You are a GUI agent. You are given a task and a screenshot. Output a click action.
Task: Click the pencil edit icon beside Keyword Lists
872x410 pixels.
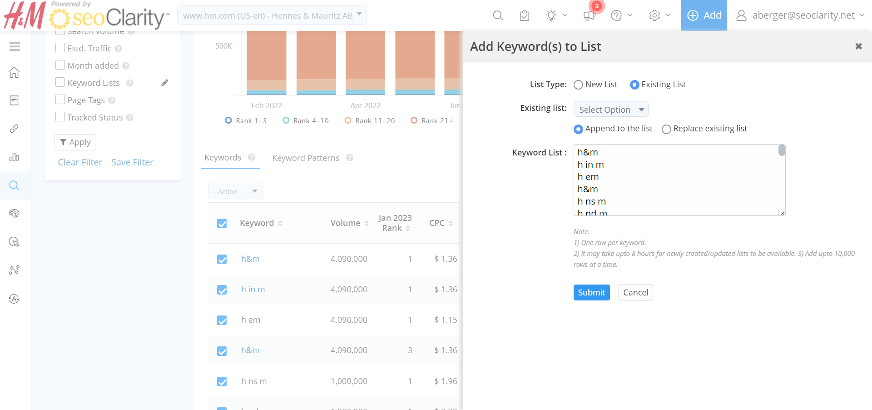tap(165, 83)
